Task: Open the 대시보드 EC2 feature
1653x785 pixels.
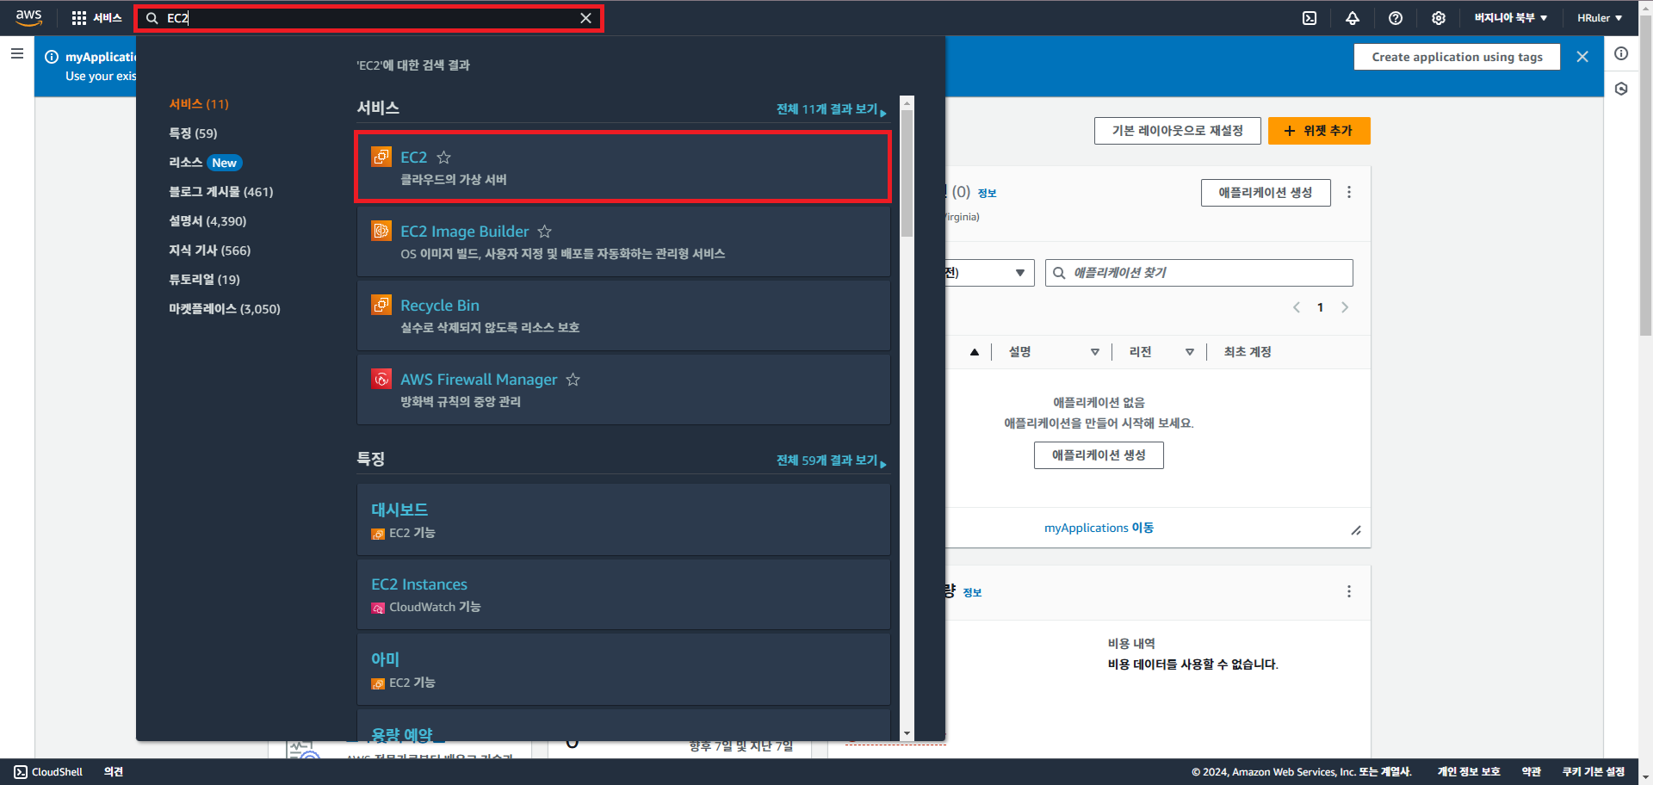Action: [x=623, y=520]
